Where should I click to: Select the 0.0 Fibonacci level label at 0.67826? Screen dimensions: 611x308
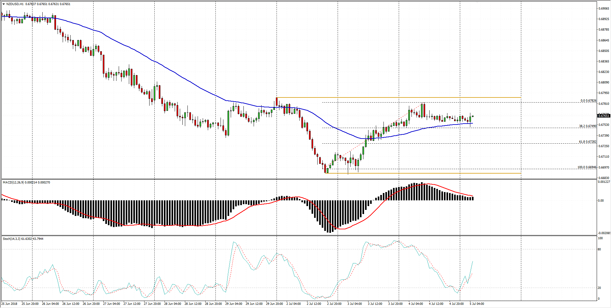pos(588,101)
